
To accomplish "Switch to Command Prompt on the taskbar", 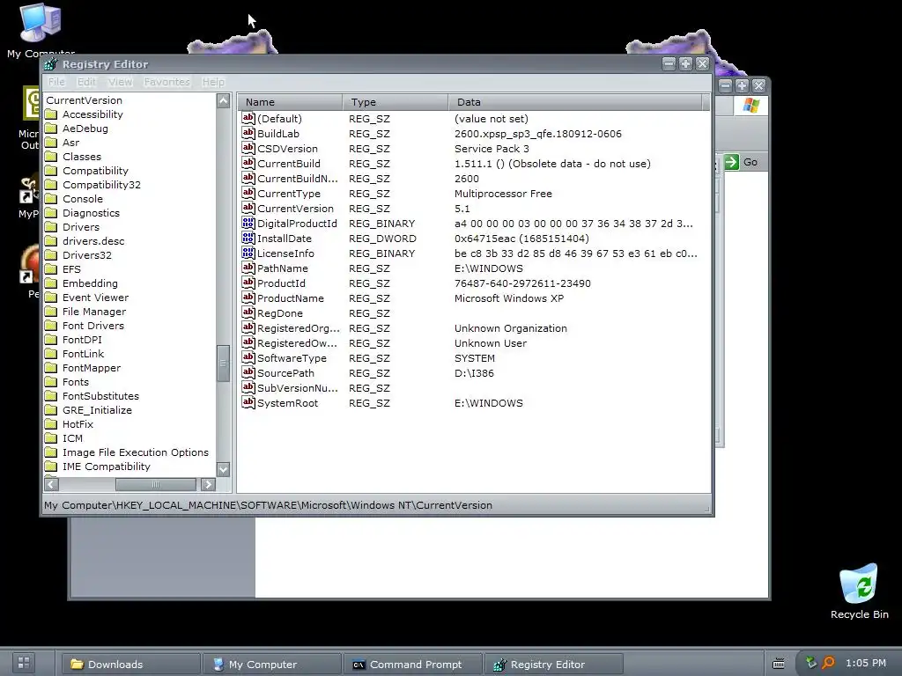I will pyautogui.click(x=413, y=665).
